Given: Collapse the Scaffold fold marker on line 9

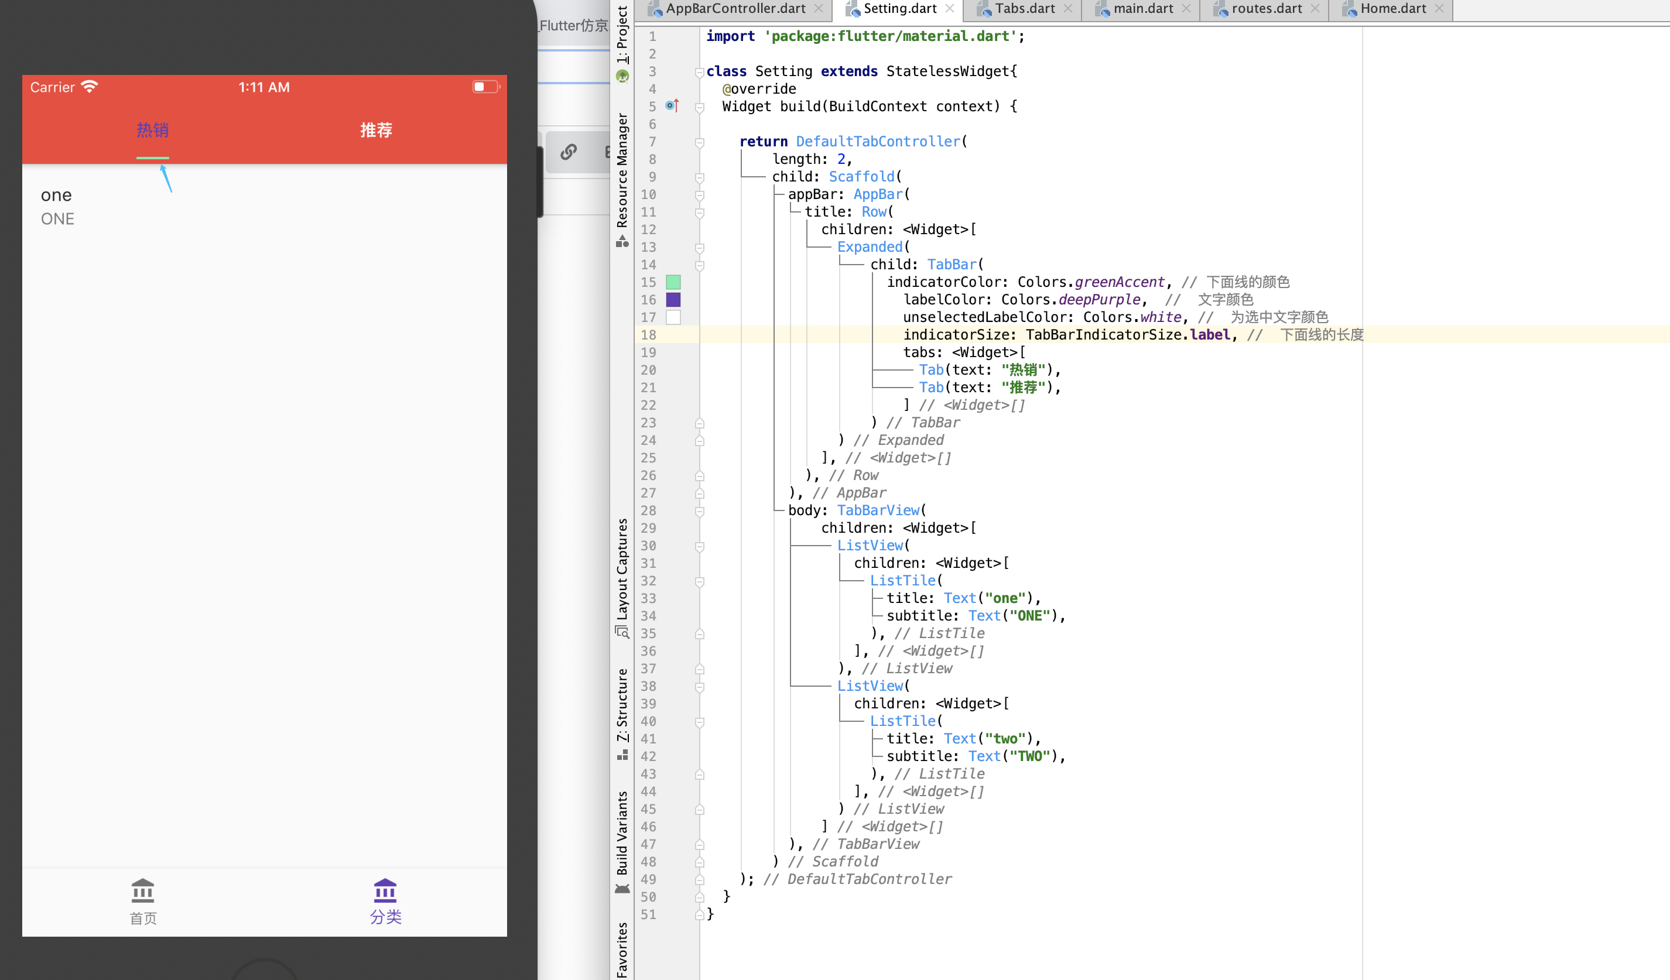Looking at the screenshot, I should (699, 177).
